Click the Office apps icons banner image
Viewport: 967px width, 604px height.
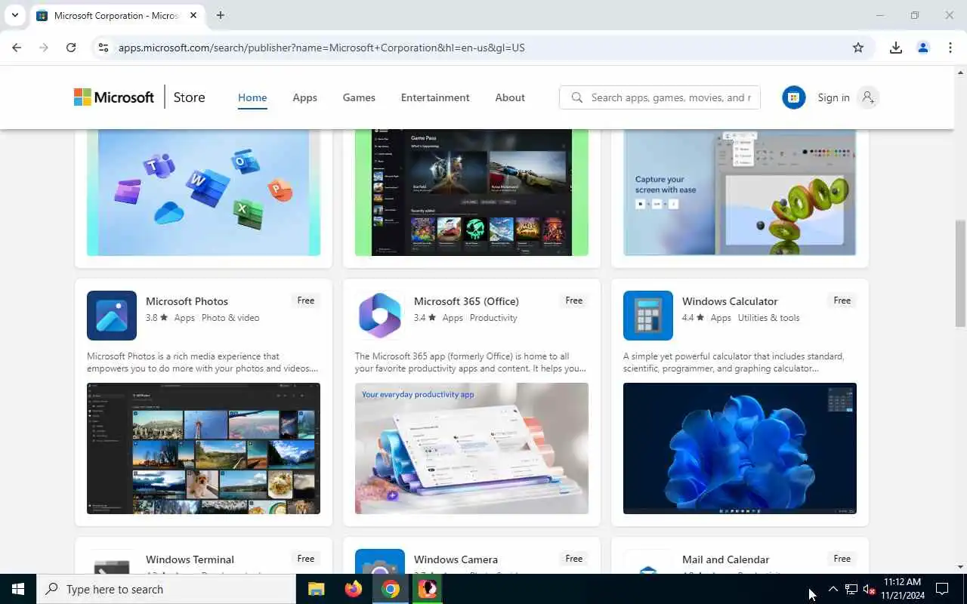point(203,193)
